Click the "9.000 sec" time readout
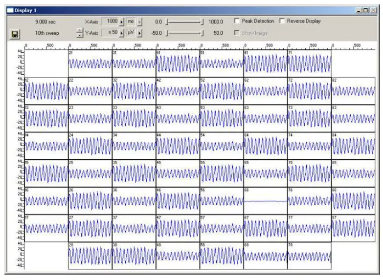383x280 pixels. tap(45, 22)
